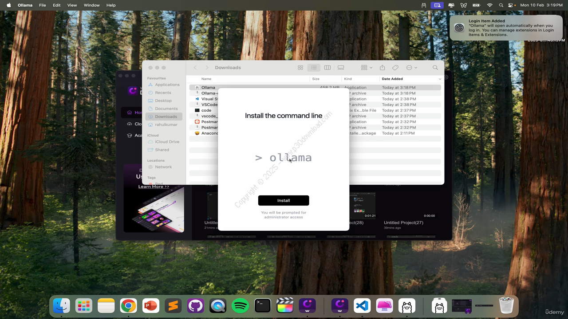Click the highlighted screen recording menu bar icon
Screen dimensions: 568x319
coord(438,5)
